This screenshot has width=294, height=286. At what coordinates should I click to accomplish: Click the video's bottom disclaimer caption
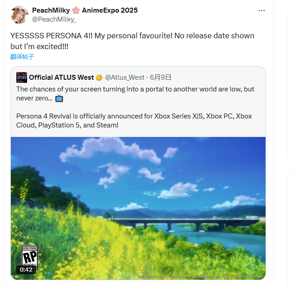click(x=199, y=276)
